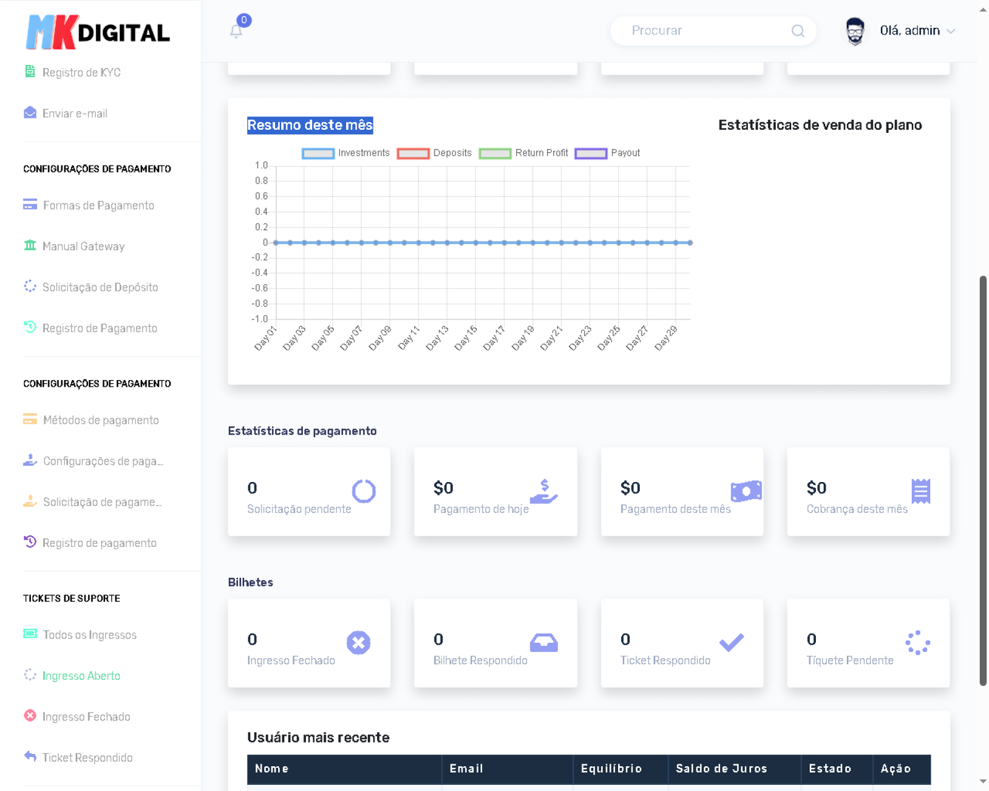Open Todos os Ingressos link
This screenshot has height=791, width=989.
coord(90,635)
